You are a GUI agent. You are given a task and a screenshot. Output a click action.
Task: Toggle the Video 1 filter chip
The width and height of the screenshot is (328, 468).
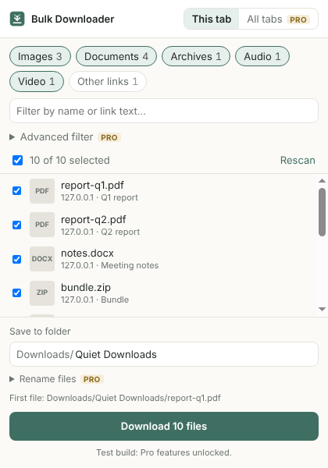pos(37,81)
